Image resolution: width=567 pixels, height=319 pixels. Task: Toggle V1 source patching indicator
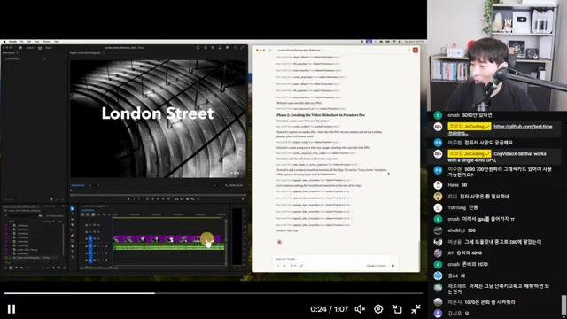(x=90, y=238)
